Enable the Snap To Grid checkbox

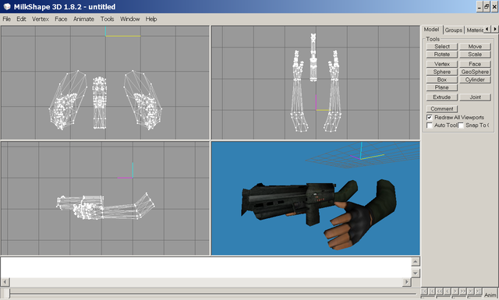[x=461, y=125]
